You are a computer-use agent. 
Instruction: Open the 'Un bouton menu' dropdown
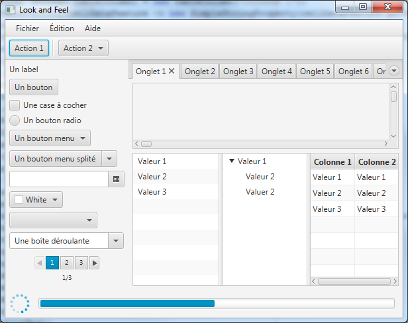point(50,138)
